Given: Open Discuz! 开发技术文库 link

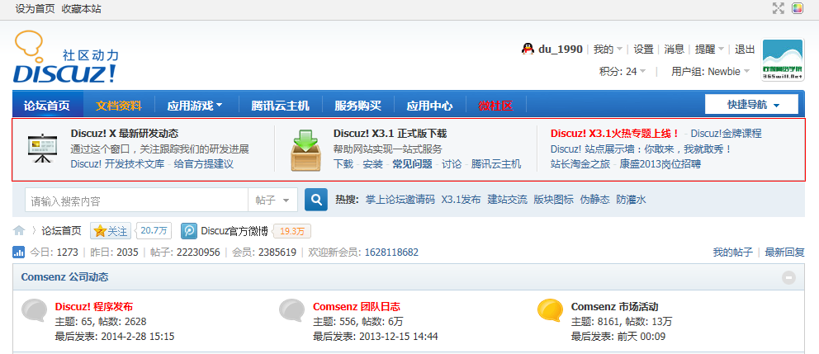Looking at the screenshot, I should click(117, 164).
